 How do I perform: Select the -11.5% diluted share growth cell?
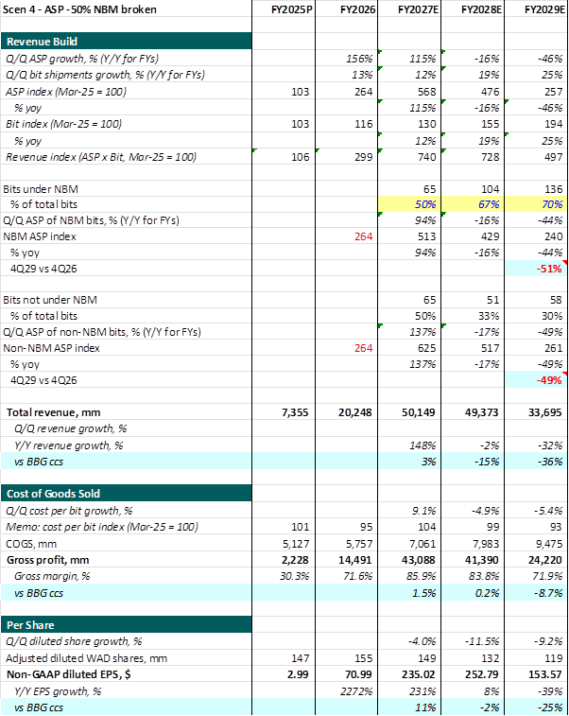[482, 641]
